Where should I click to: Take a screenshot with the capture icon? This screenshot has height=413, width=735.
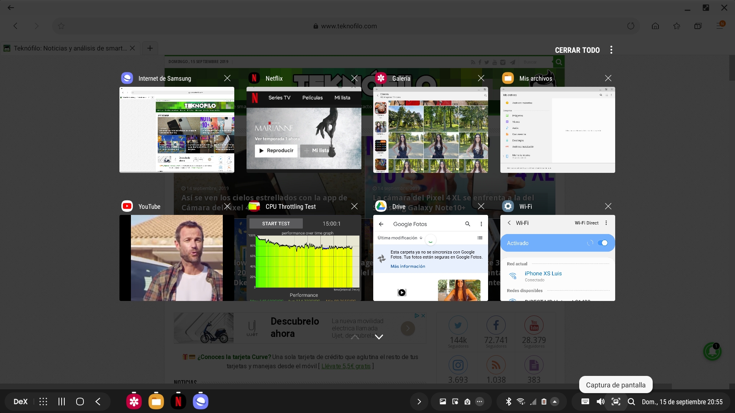click(x=616, y=402)
